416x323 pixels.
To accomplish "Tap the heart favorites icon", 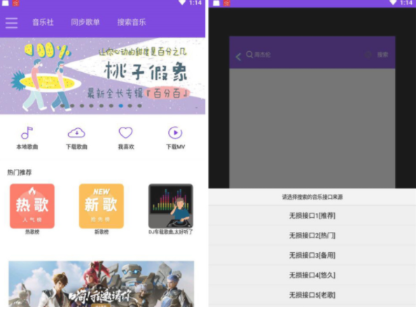I will click(x=125, y=132).
